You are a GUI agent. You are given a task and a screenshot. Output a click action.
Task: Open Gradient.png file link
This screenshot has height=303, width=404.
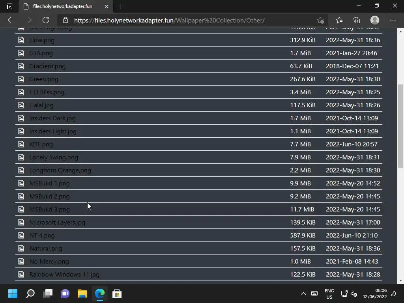[x=47, y=66]
